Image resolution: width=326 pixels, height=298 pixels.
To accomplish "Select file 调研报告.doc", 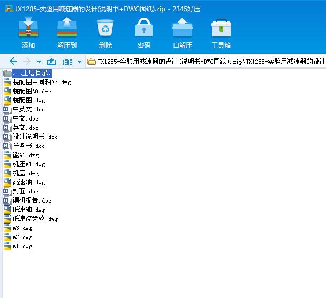I will pos(32,200).
